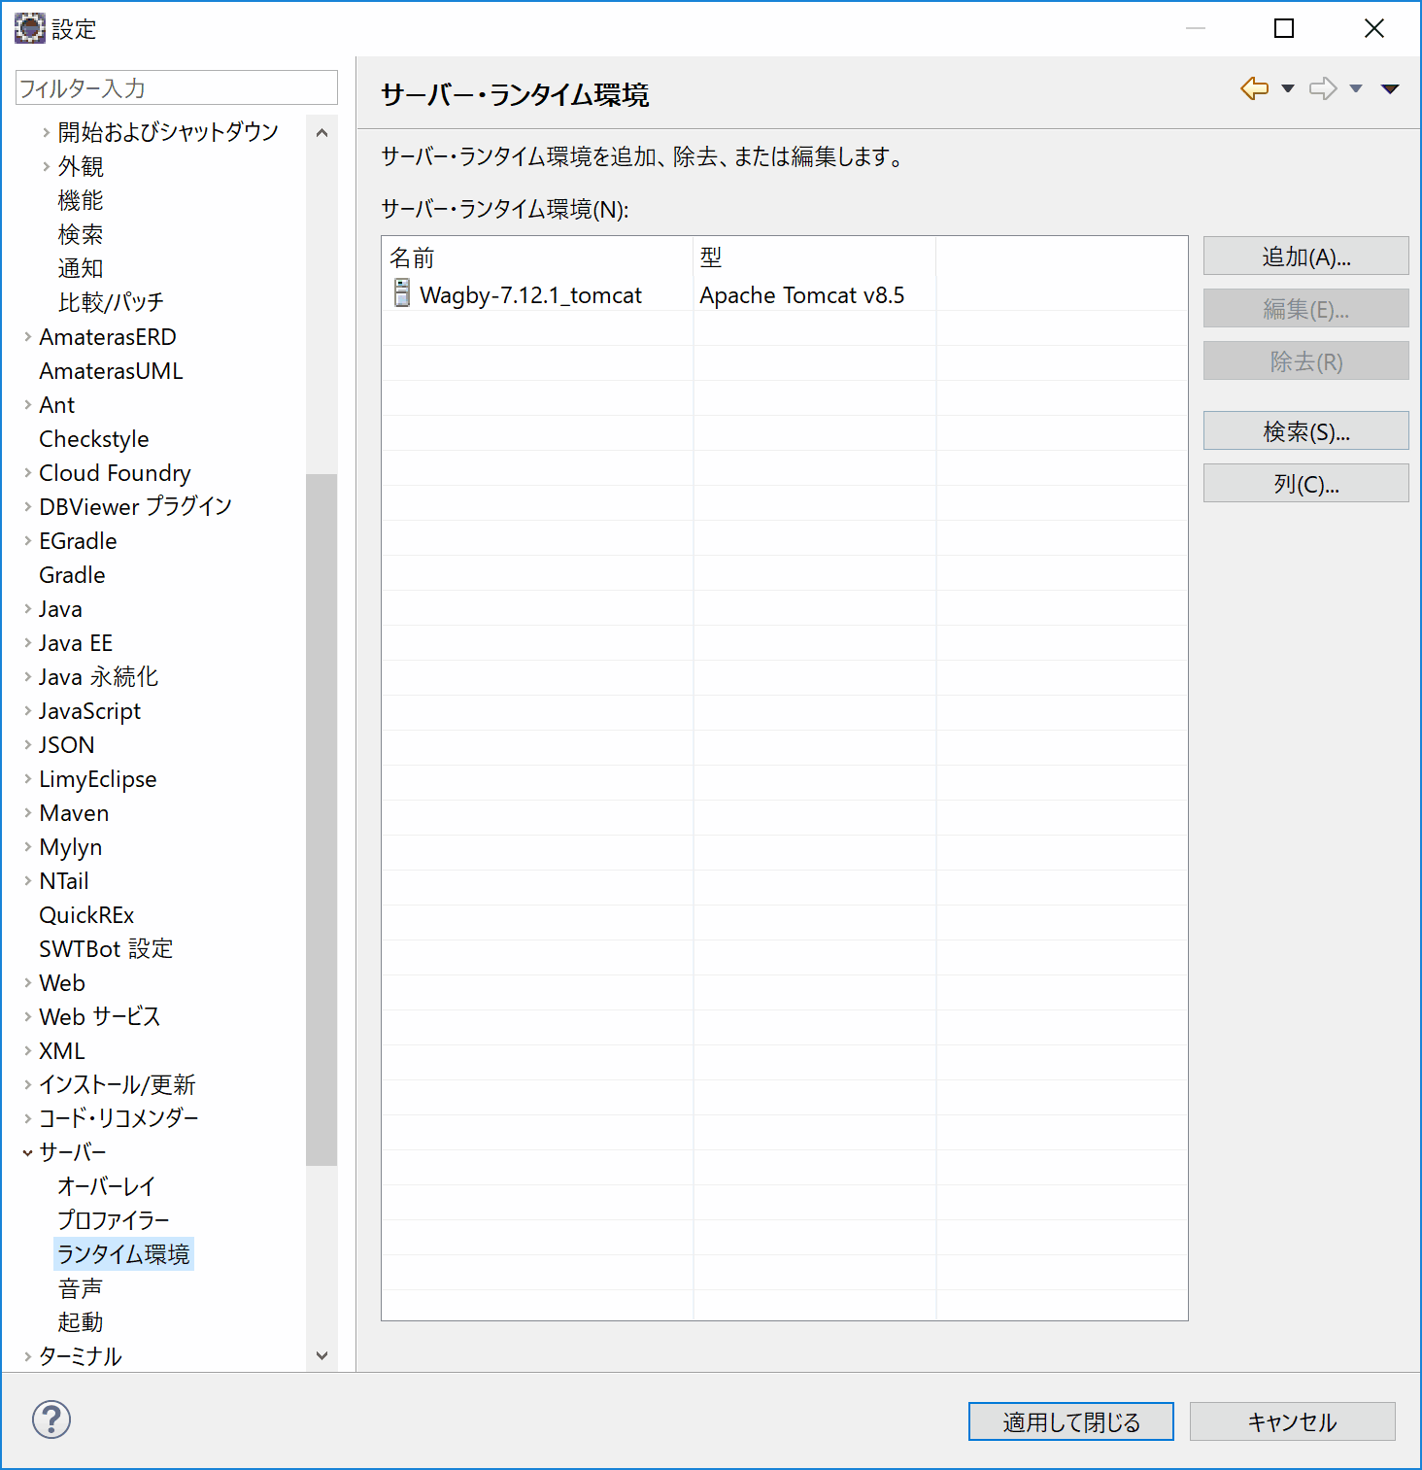Click the 列(C)... button
The height and width of the screenshot is (1470, 1422).
click(x=1305, y=484)
